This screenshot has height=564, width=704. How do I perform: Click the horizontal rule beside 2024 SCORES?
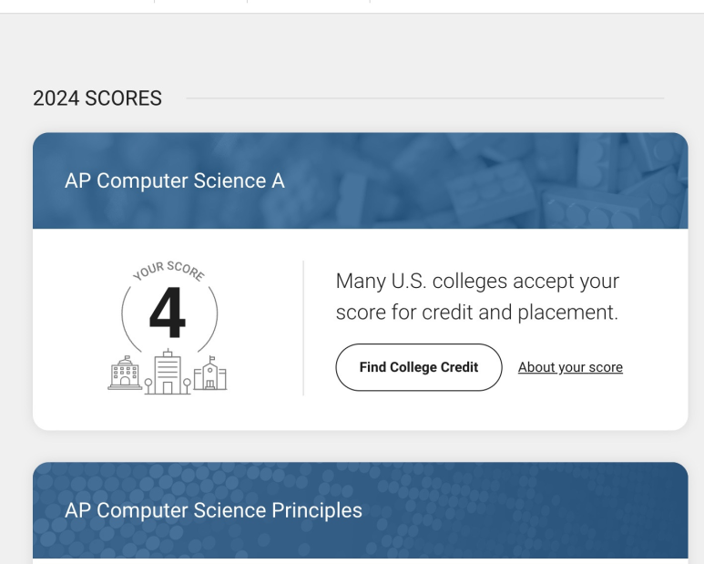pos(424,97)
